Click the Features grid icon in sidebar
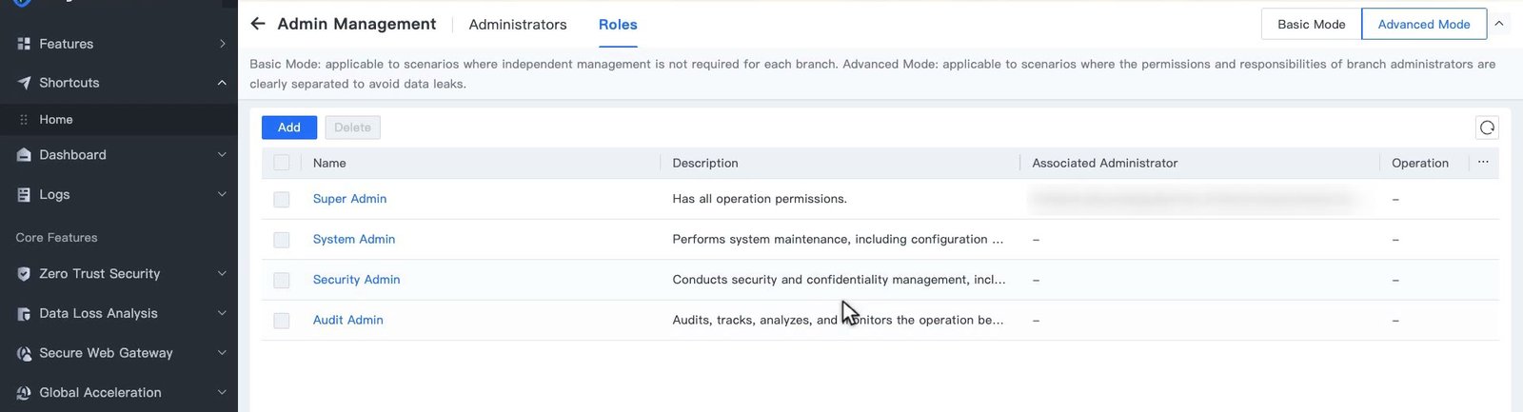1523x412 pixels. click(x=24, y=44)
